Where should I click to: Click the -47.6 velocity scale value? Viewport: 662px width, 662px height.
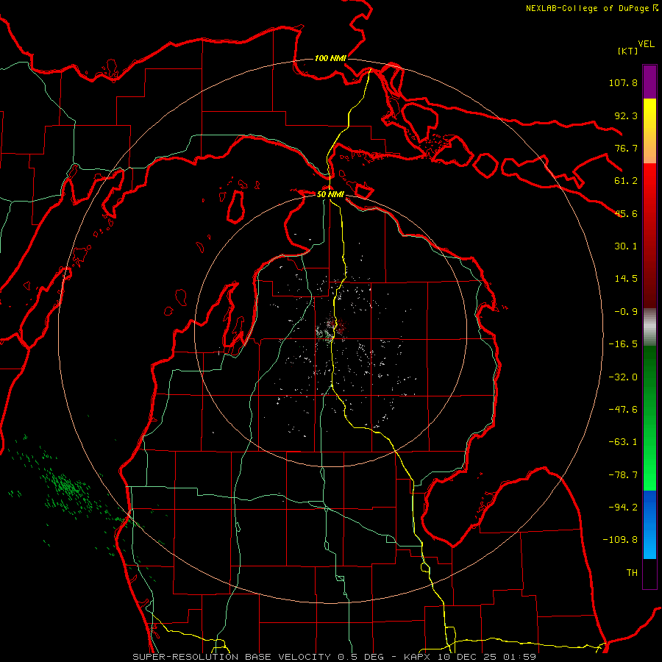click(623, 410)
